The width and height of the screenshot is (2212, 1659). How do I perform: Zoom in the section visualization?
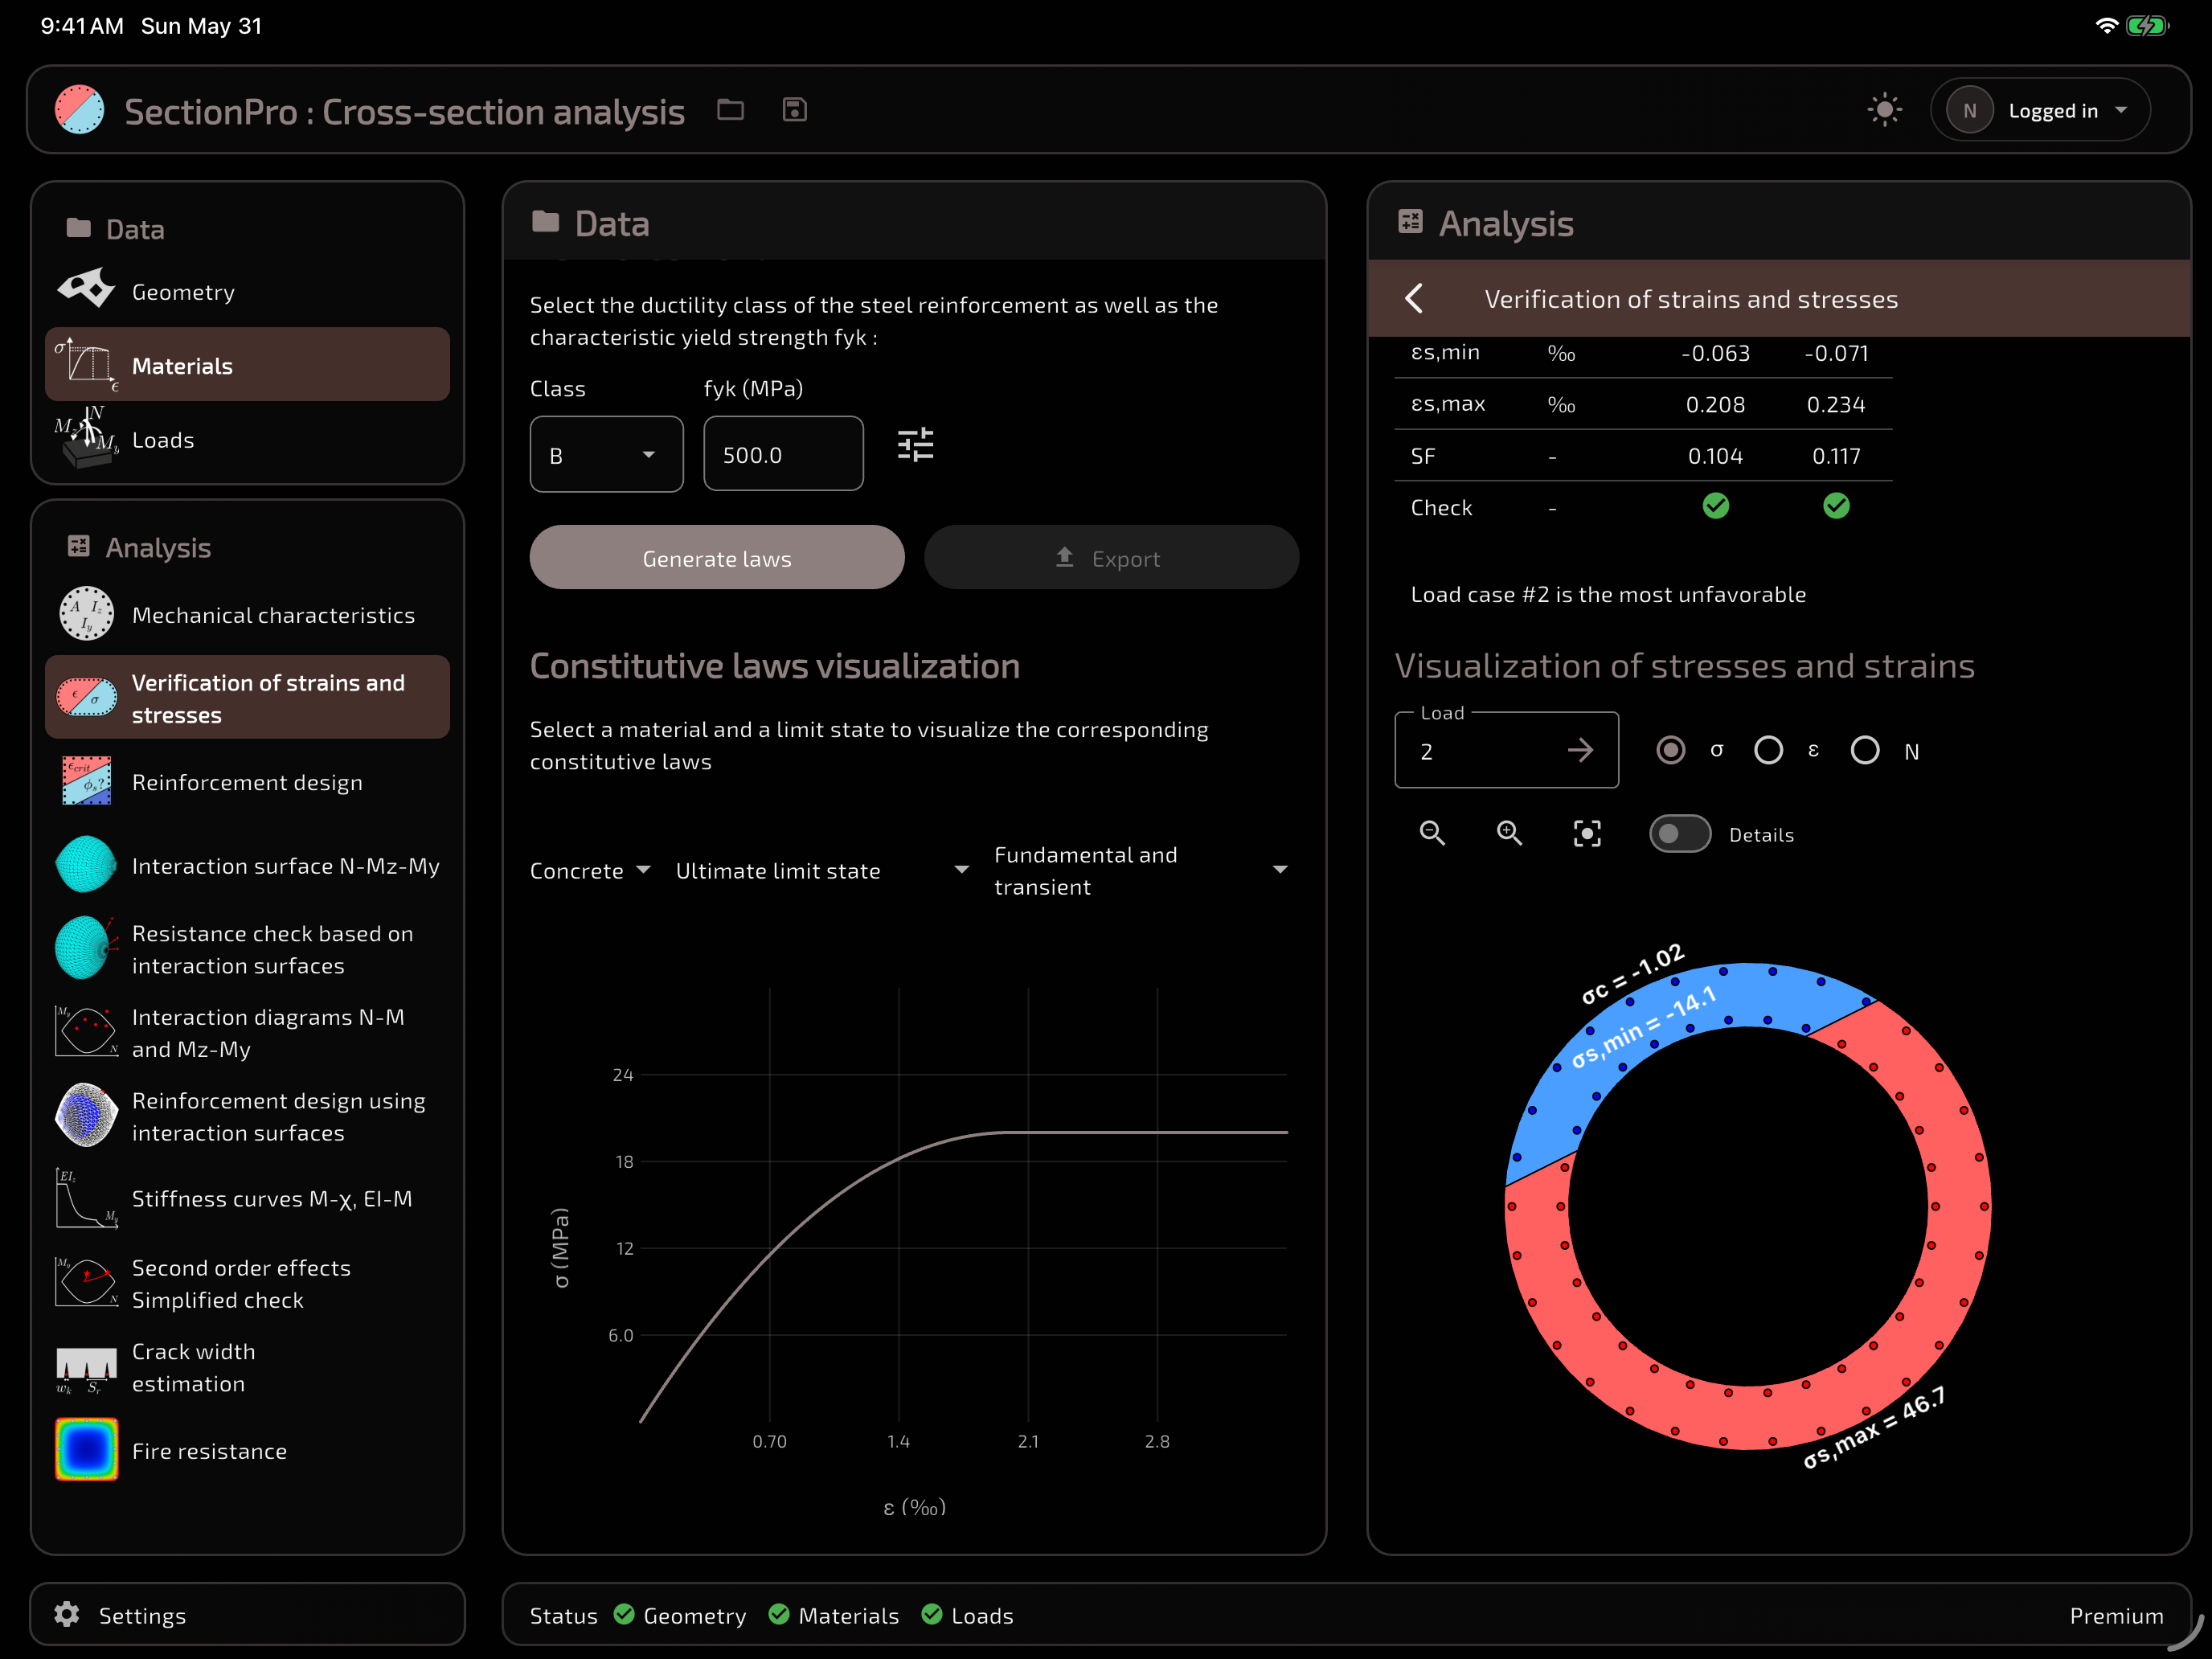(1509, 833)
